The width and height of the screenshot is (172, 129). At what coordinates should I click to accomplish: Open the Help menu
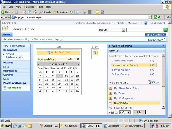click(49, 7)
